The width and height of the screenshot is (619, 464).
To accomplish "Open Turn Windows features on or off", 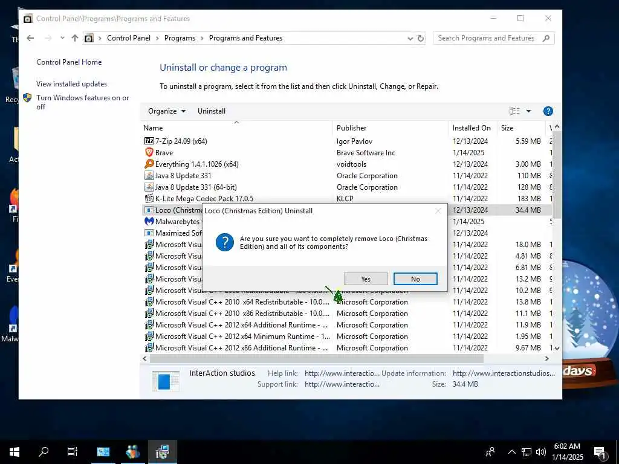I will [82, 102].
